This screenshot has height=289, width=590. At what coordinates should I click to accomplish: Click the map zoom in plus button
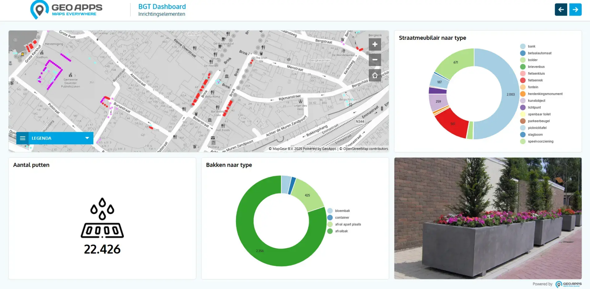click(x=375, y=44)
